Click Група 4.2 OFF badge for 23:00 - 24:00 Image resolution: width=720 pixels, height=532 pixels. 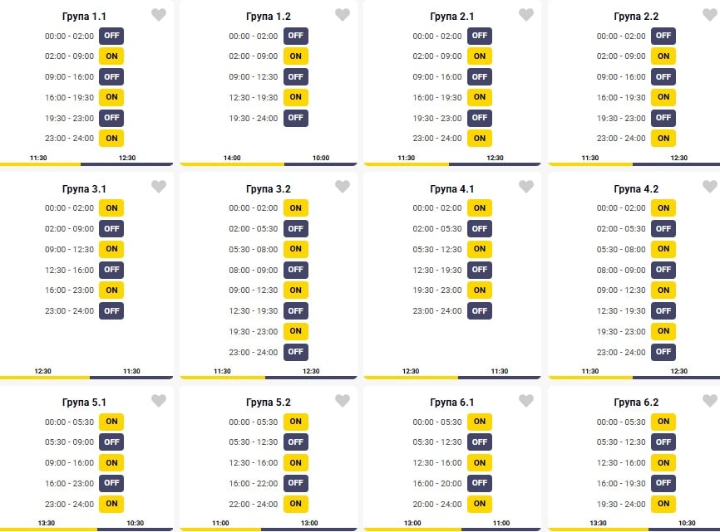click(663, 352)
